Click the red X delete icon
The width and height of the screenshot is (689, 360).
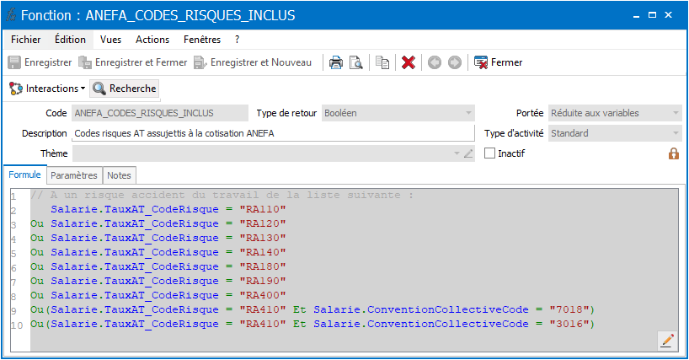409,62
